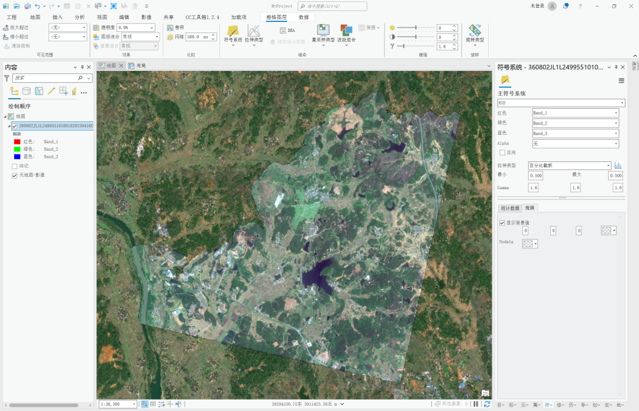Open the 绿色 band Band_2 dropdown
Screen dimensions: 639x411
click(x=576, y=123)
